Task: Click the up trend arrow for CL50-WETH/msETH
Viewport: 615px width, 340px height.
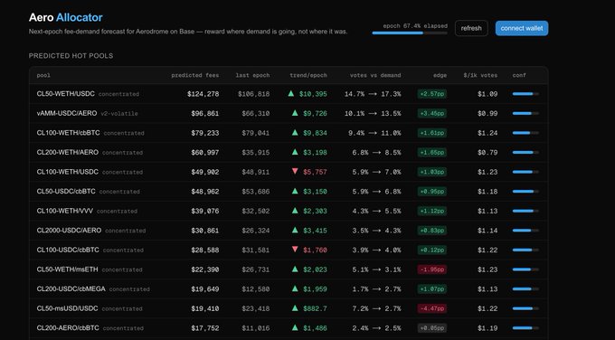Action: point(295,269)
